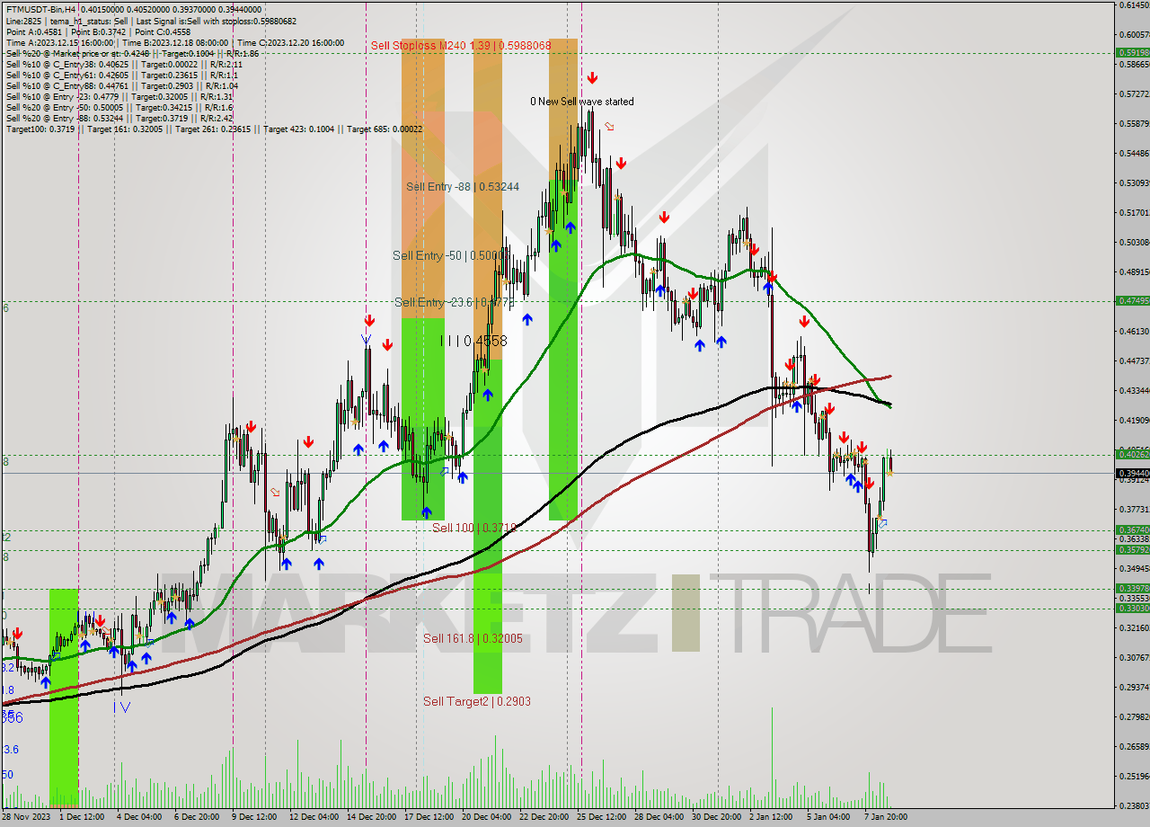Click the 0.46130 price axis value
The width and height of the screenshot is (1150, 827).
[1134, 331]
